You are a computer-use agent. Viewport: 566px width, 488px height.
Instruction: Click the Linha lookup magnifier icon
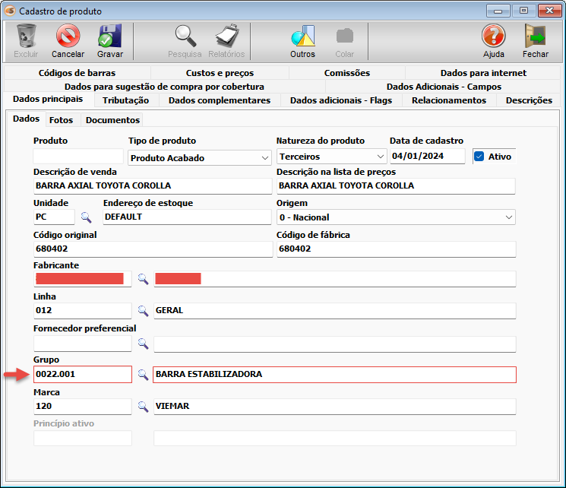[143, 311]
